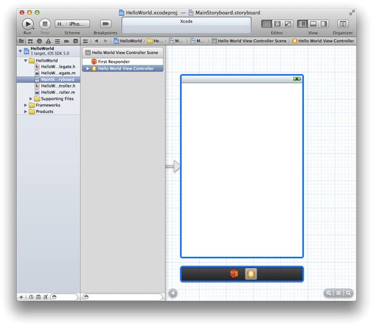
Task: Show the Symbol navigator
Action: point(30,41)
